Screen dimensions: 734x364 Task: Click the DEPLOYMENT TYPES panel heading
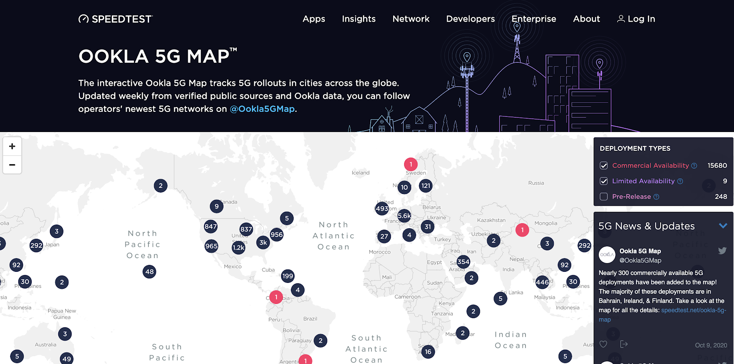coord(635,149)
